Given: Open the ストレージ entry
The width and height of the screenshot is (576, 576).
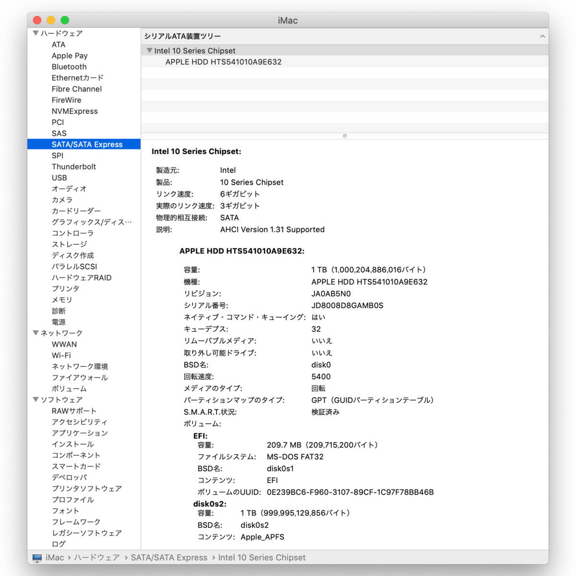Looking at the screenshot, I should pos(69,244).
